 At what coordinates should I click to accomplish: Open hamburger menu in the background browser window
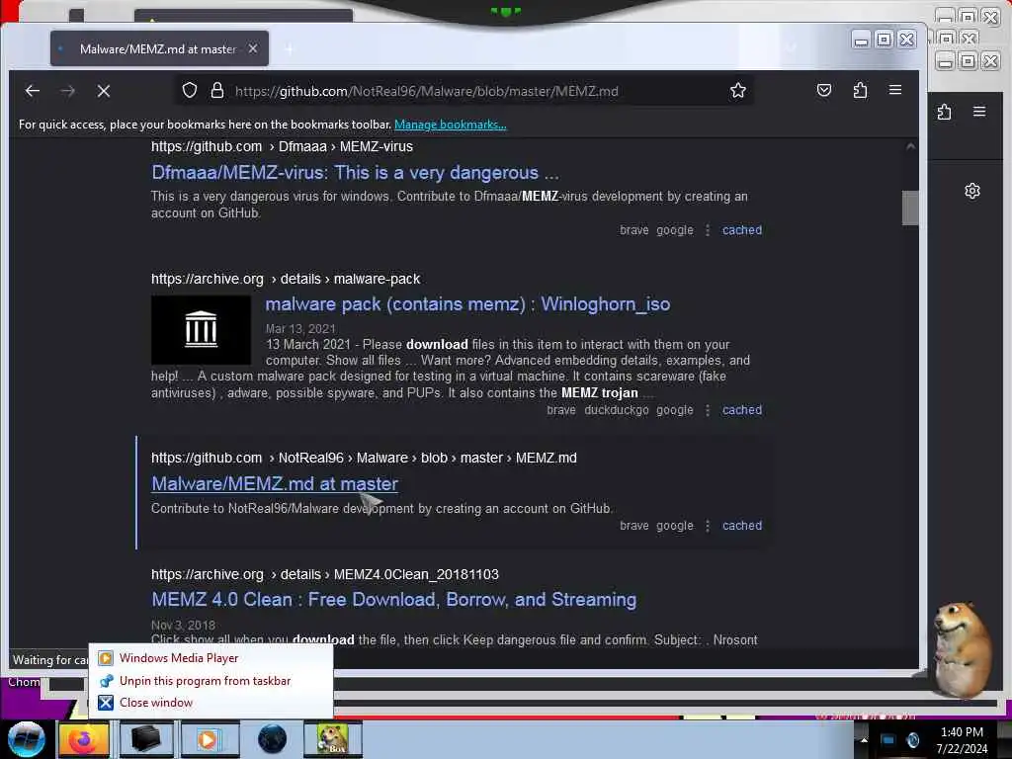[x=979, y=112]
